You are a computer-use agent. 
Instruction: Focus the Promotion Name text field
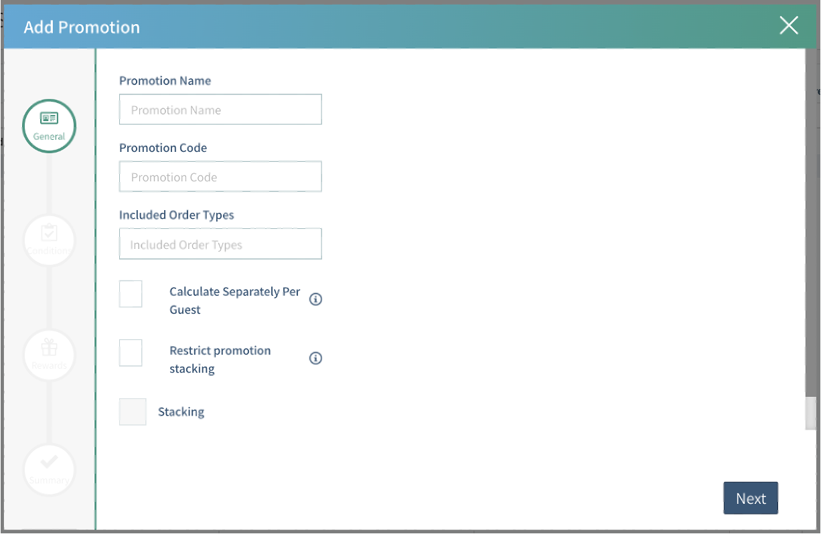coord(220,110)
